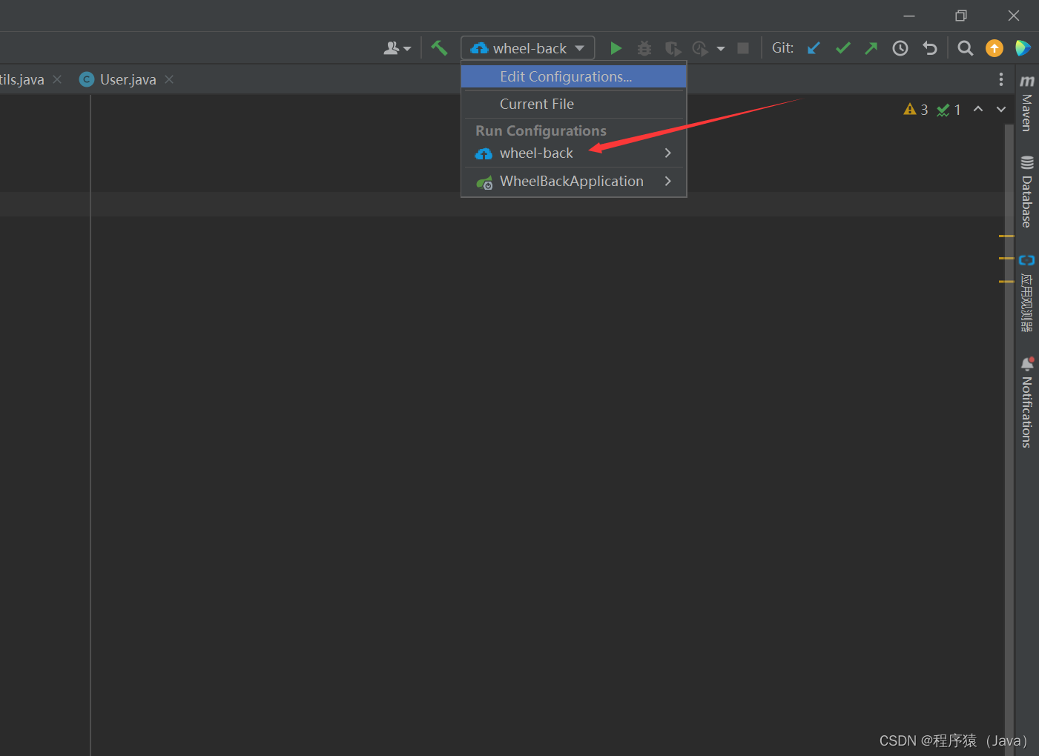Open the Database tool window
This screenshot has height=756, width=1039.
[1027, 192]
